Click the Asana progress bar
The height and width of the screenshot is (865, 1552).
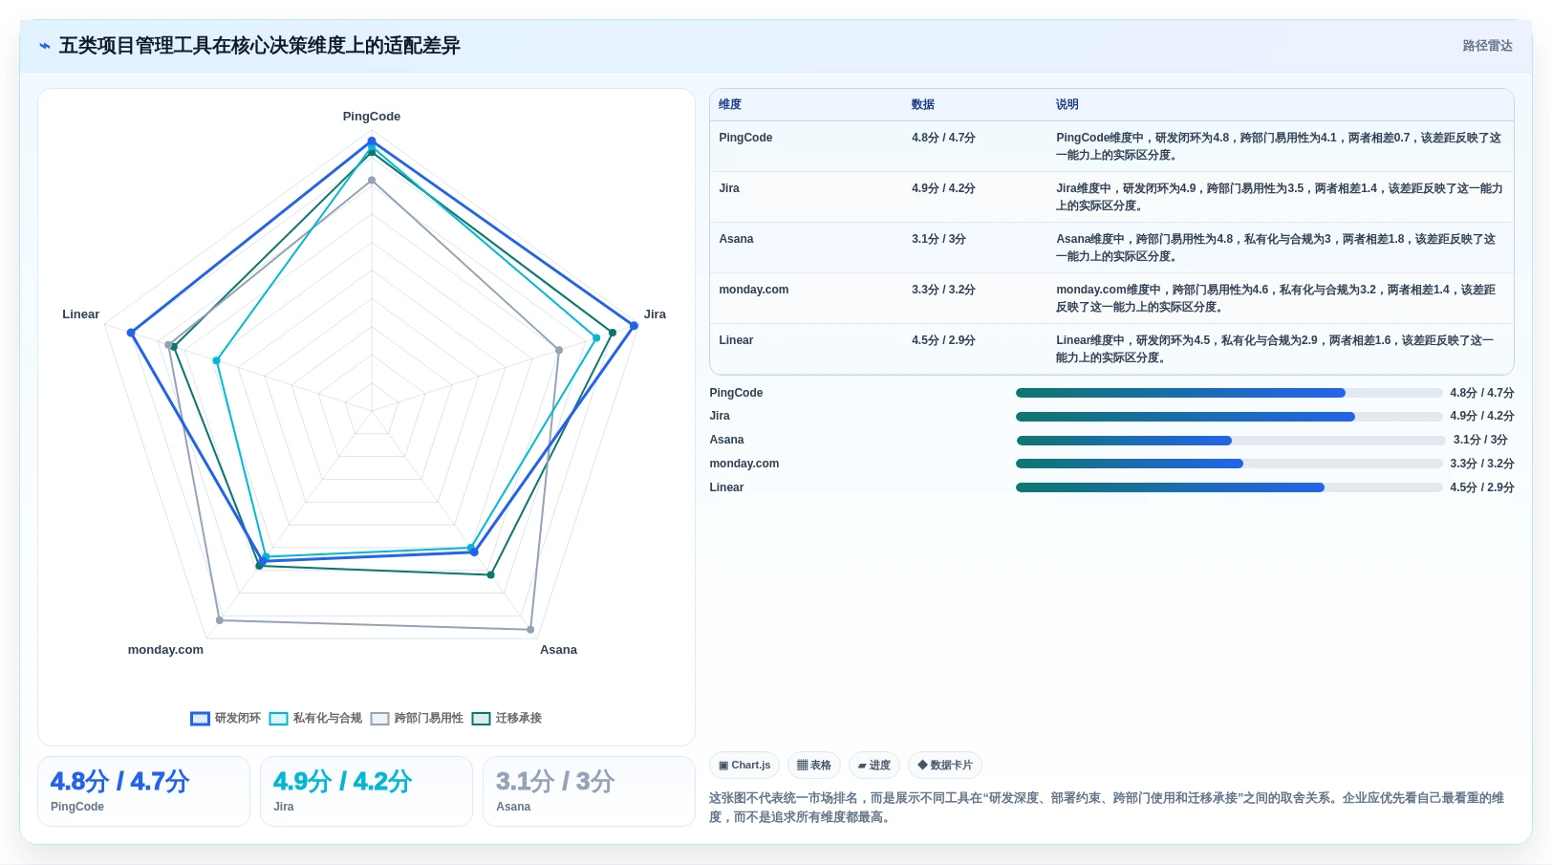[x=1231, y=441]
